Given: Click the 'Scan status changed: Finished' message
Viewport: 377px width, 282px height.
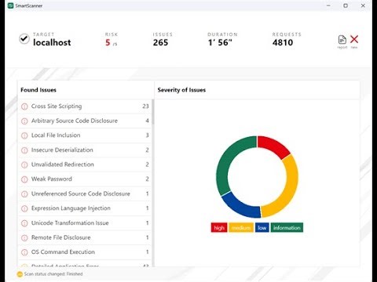Looking at the screenshot, I should tap(53, 274).
